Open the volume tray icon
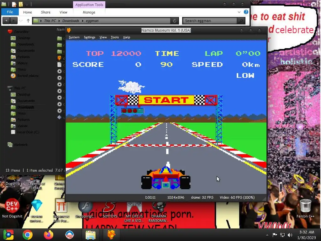The height and width of the screenshot is (241, 321). tap(290, 235)
